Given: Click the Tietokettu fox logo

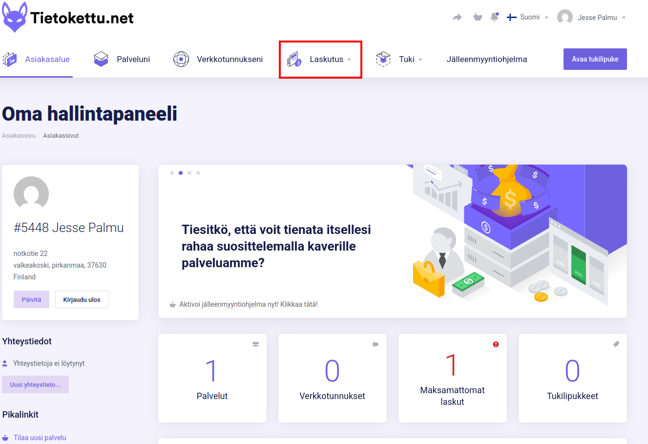Looking at the screenshot, I should coord(15,18).
